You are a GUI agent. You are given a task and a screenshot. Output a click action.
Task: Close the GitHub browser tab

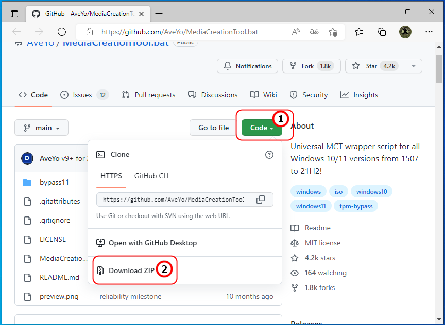[141, 14]
